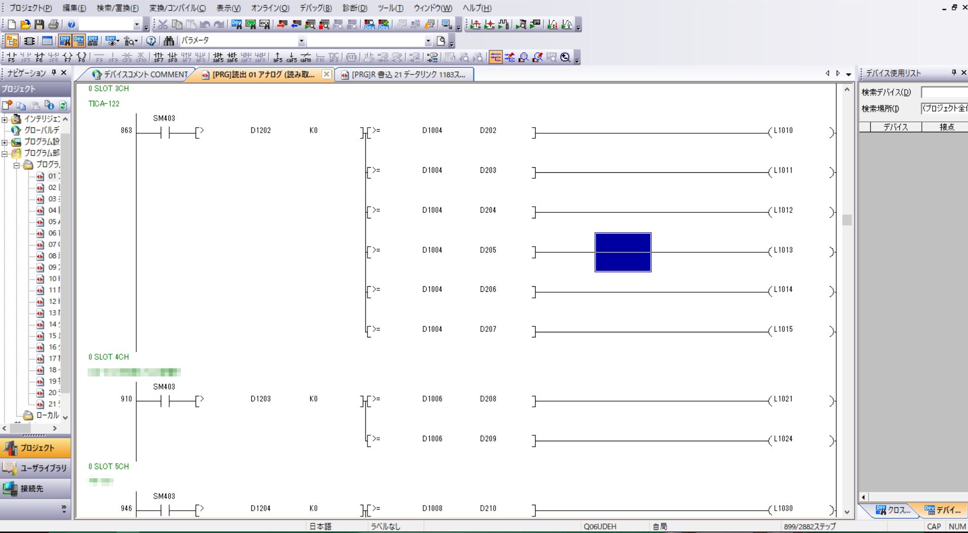The width and height of the screenshot is (968, 533).
Task: Expand the インテリジェント tree node
Action: pyautogui.click(x=5, y=120)
